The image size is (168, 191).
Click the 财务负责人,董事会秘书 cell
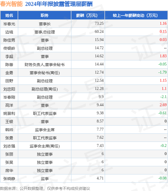click(x=45, y=65)
